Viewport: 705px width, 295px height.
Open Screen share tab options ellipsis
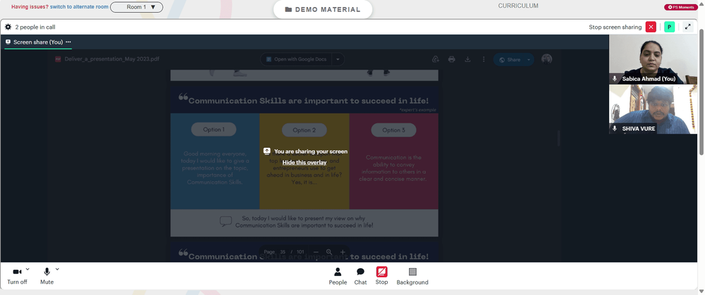(68, 42)
